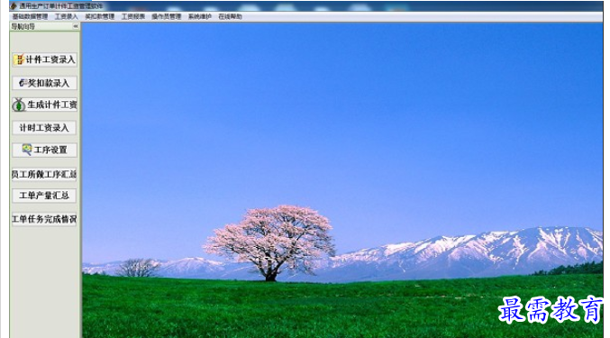This screenshot has height=338, width=610.
Task: Open the 在线帮助 menu
Action: point(231,16)
